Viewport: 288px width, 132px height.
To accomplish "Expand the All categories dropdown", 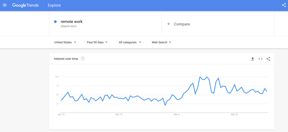I will [x=130, y=42].
